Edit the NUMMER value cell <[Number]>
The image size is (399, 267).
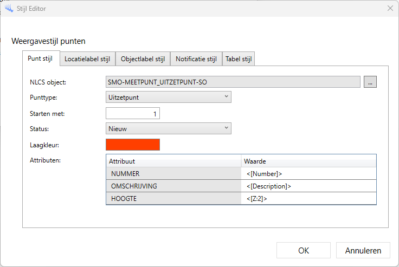[308, 174]
